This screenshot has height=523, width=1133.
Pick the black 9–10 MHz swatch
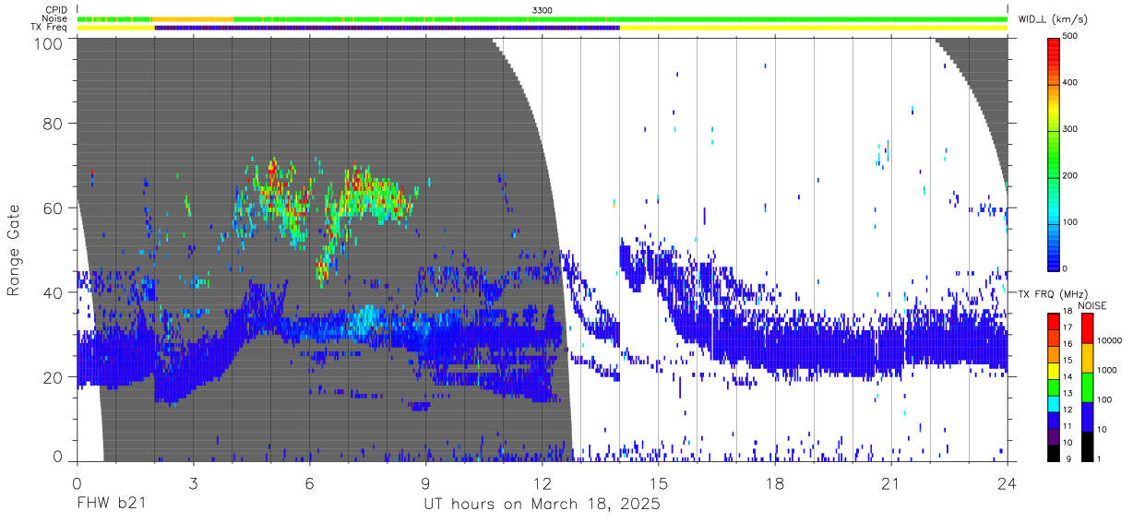[x=1055, y=453]
